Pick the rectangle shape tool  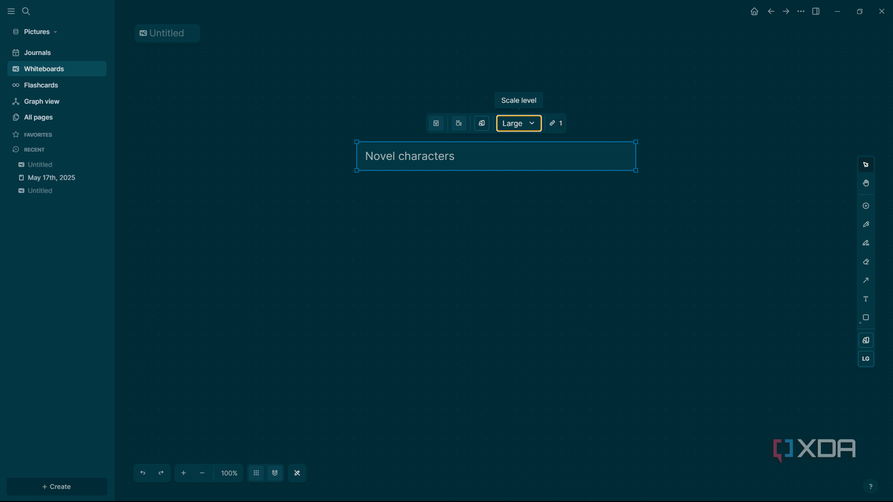click(x=866, y=318)
